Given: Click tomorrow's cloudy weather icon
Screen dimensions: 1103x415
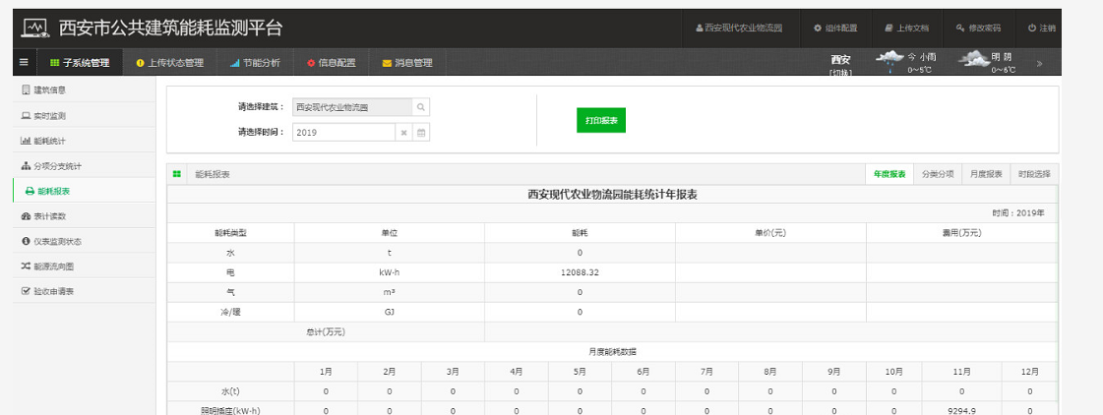Looking at the screenshot, I should pos(973,60).
